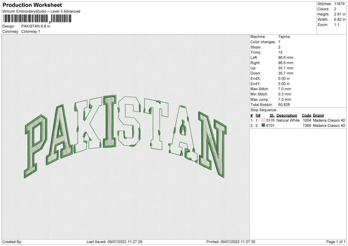Click 'Madeira Classic 40' in row 1
Viewport: 348px width, 246px height.
click(329, 120)
